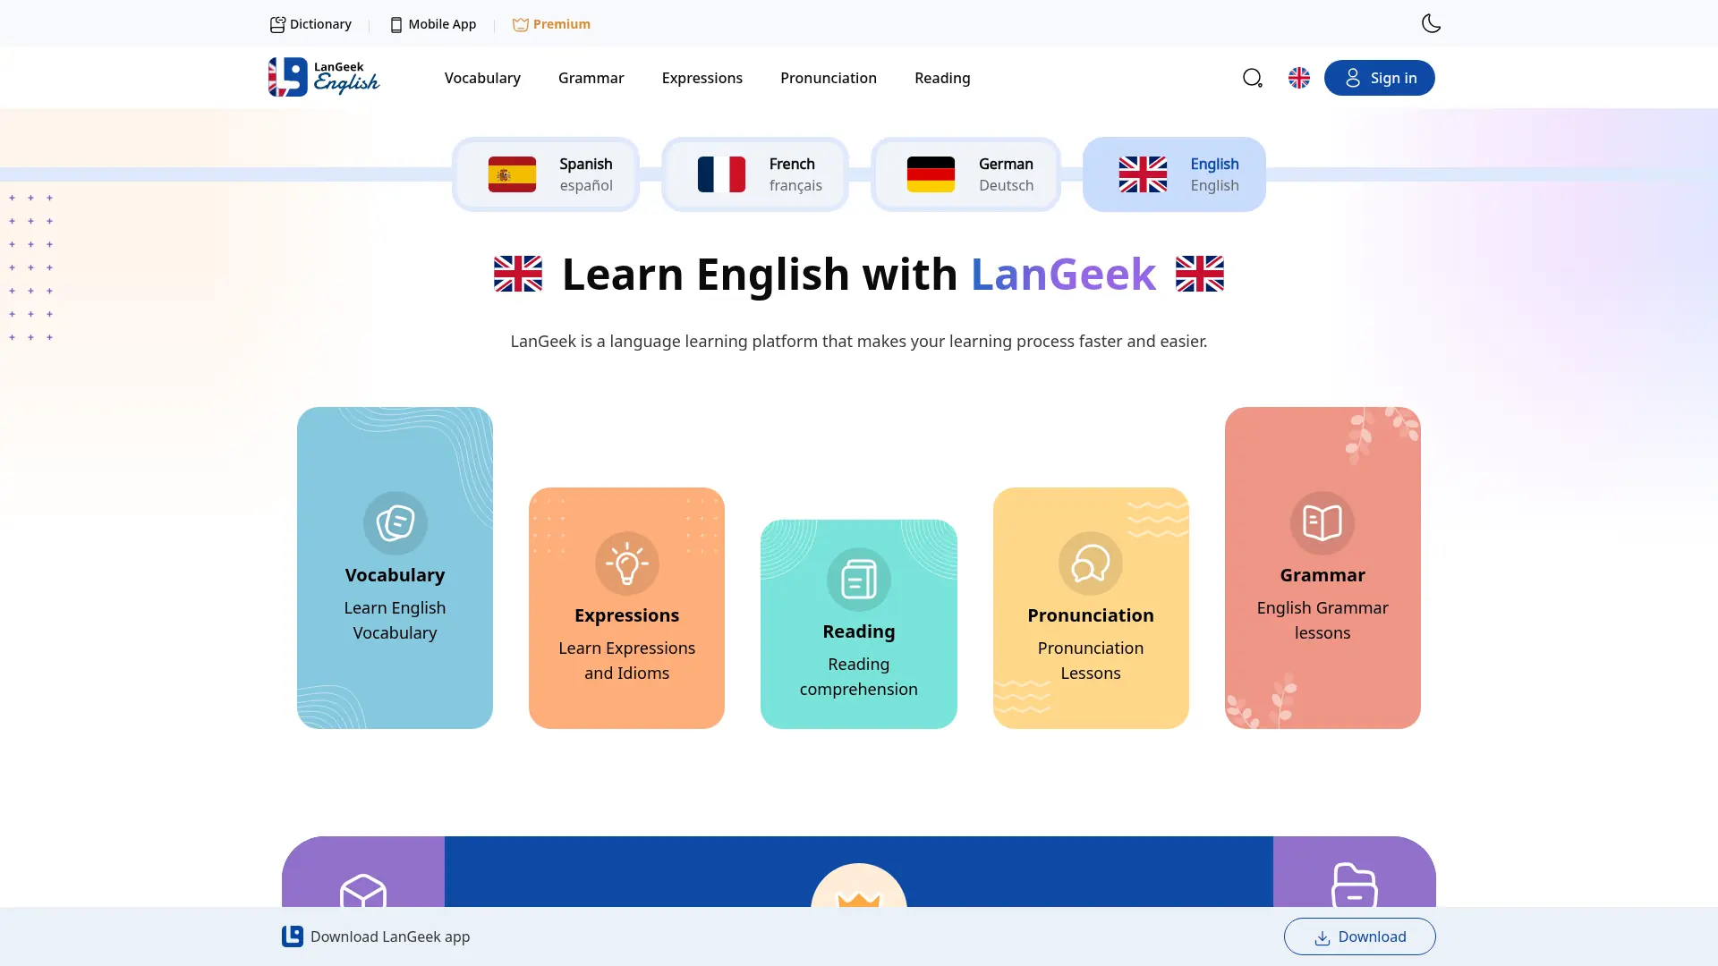
Task: Click the cube icon on the purple panel
Action: [x=363, y=891]
